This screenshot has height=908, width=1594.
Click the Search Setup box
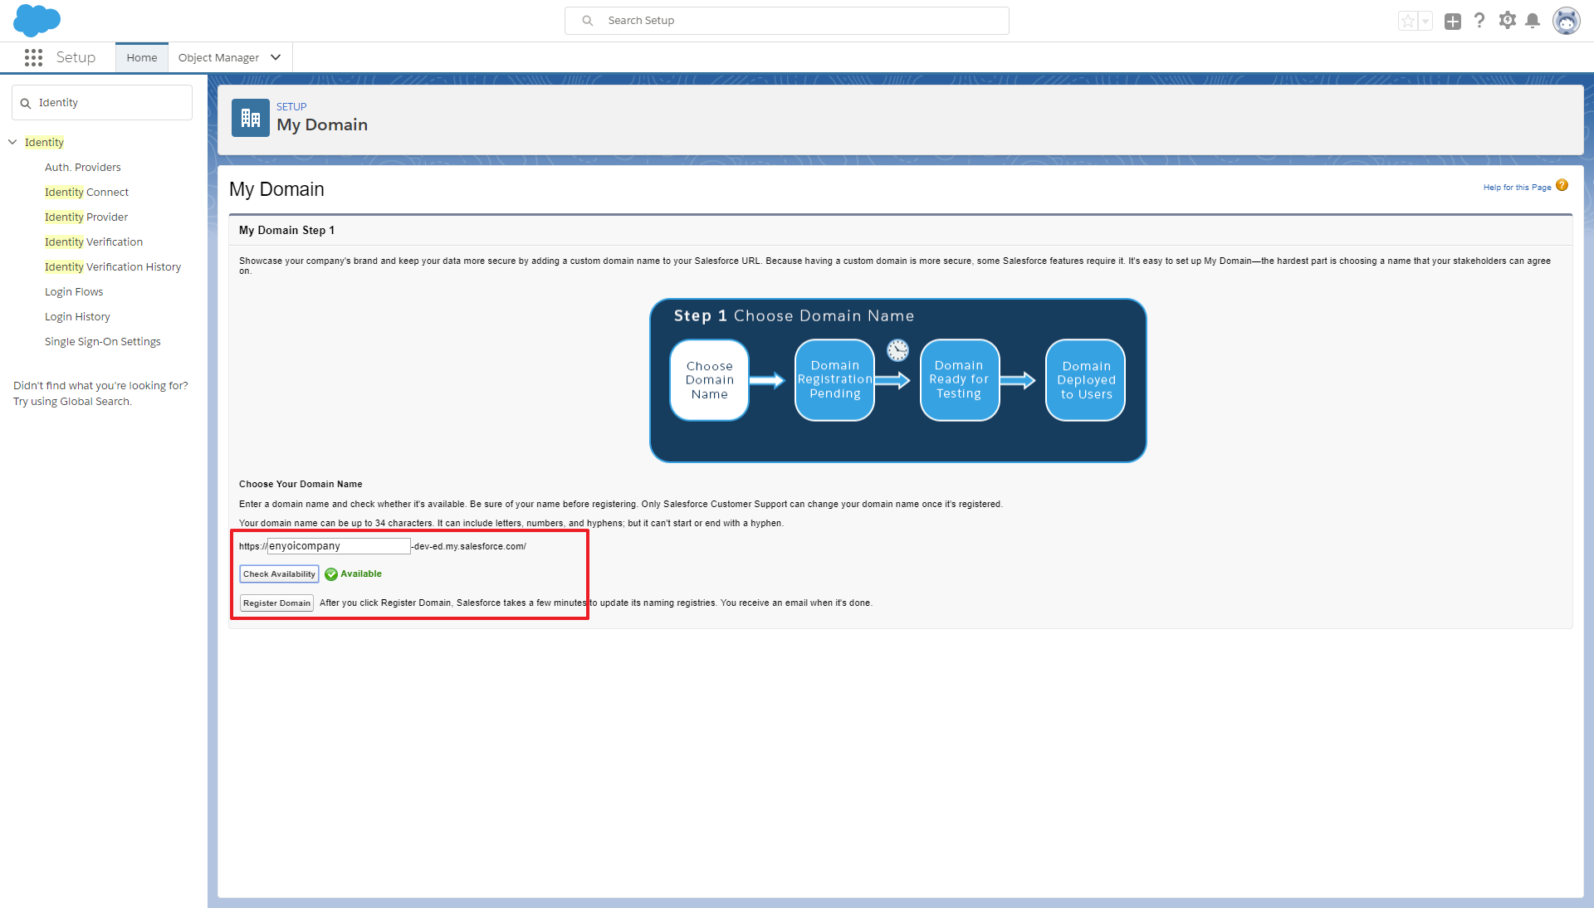point(787,21)
